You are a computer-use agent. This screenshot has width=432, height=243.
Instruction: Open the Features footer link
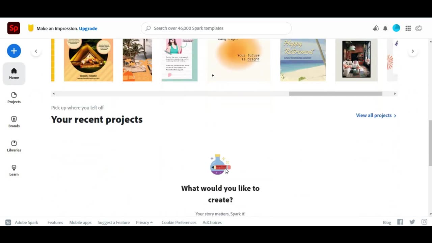[x=55, y=222]
